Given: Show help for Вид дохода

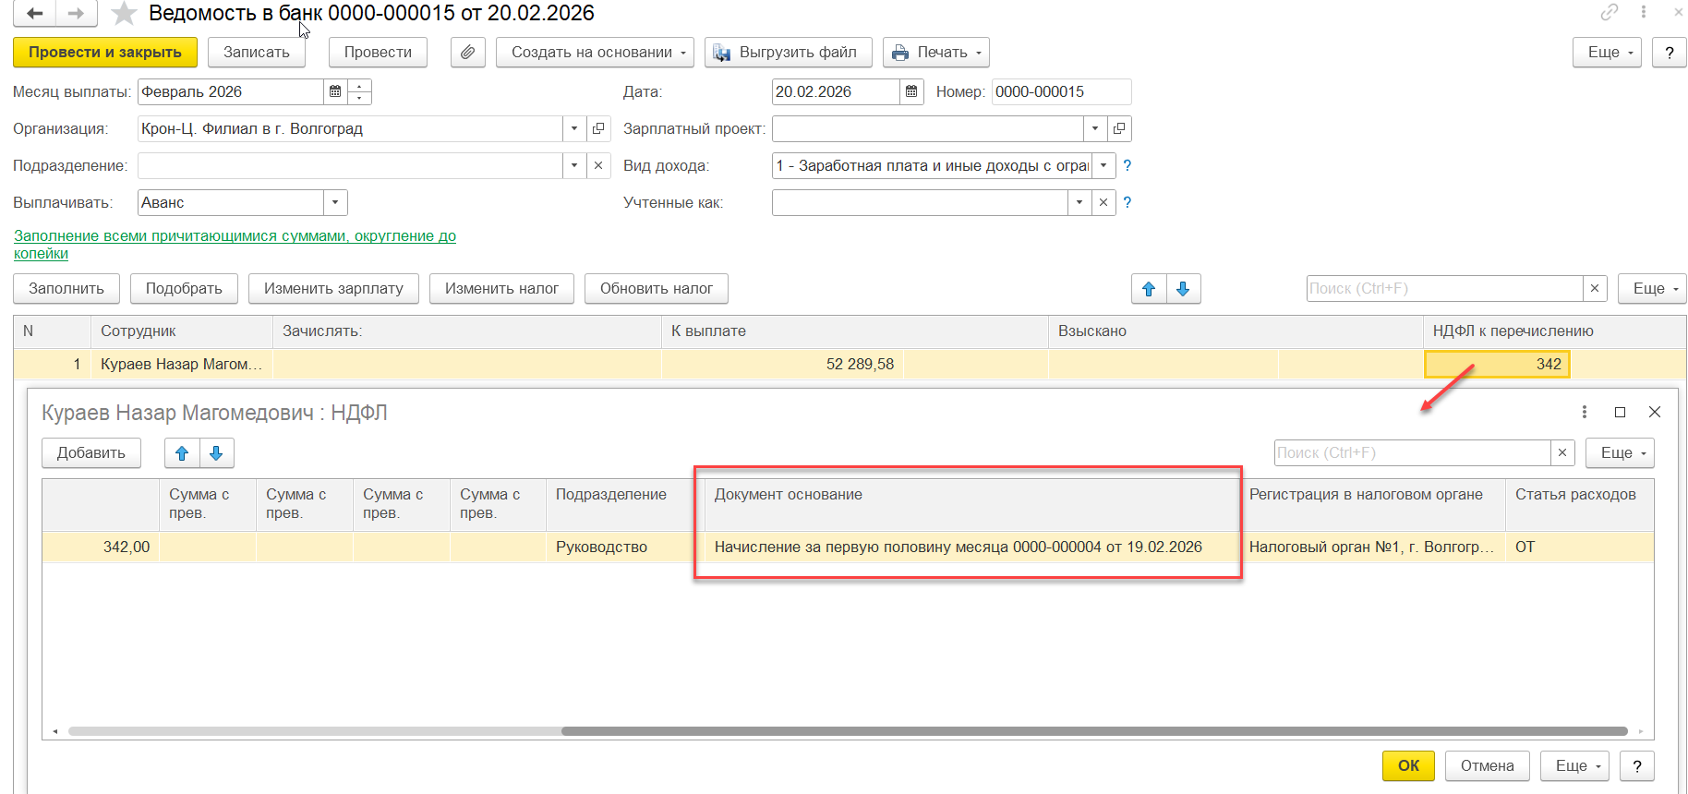Looking at the screenshot, I should click(x=1127, y=165).
